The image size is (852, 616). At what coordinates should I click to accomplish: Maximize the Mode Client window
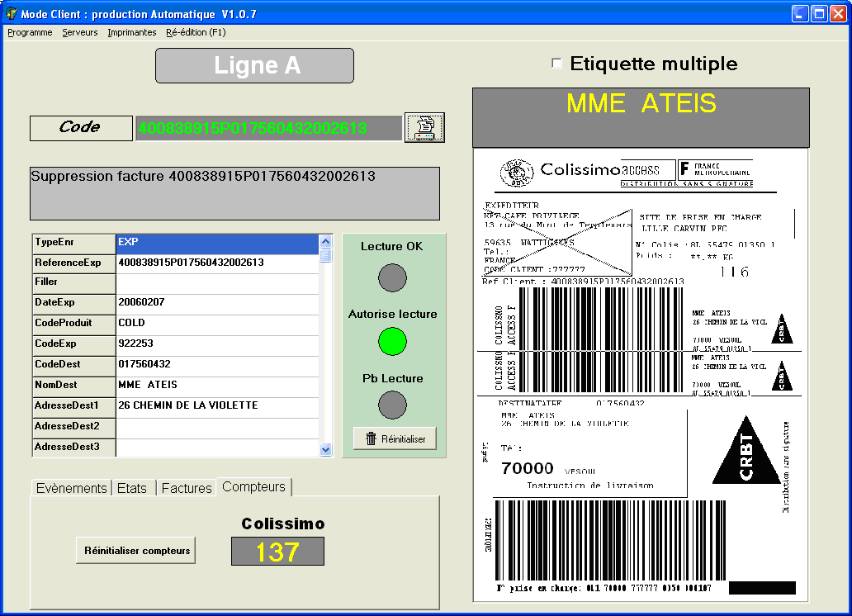(x=819, y=13)
